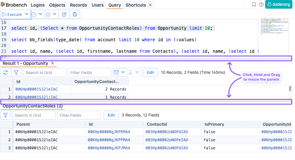Place cursor on query line 19

[x=104, y=40]
